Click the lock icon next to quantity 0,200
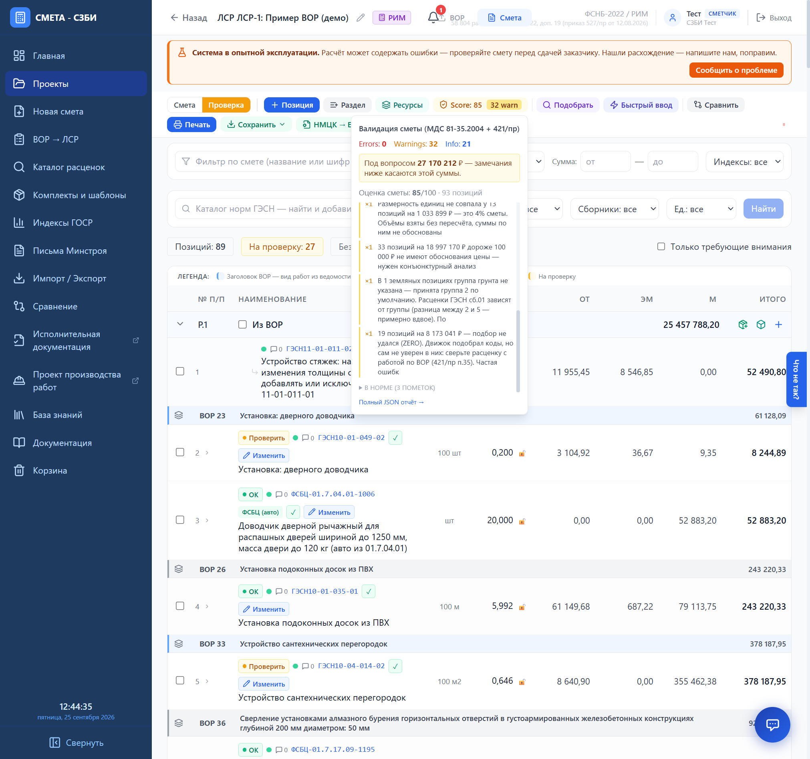Image resolution: width=810 pixels, height=759 pixels. [x=522, y=453]
